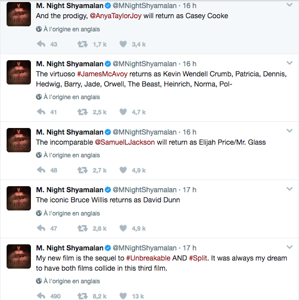Retweet the Casey Cooke tweet

point(83,44)
